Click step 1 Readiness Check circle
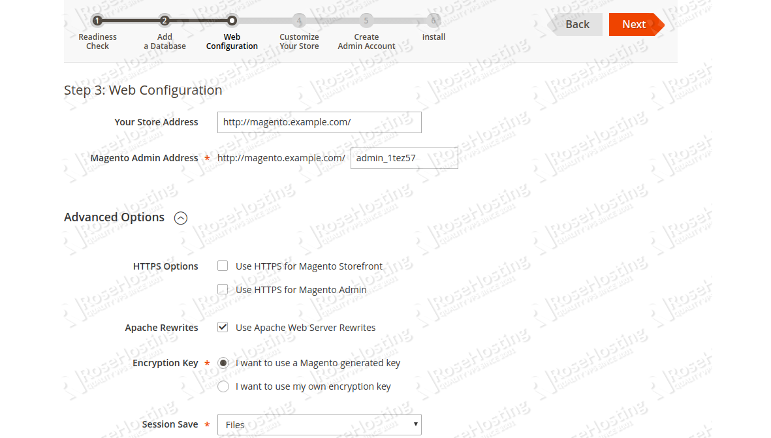 pos(97,20)
